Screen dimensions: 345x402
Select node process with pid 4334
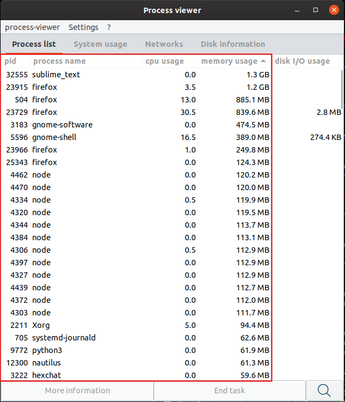[172, 200]
